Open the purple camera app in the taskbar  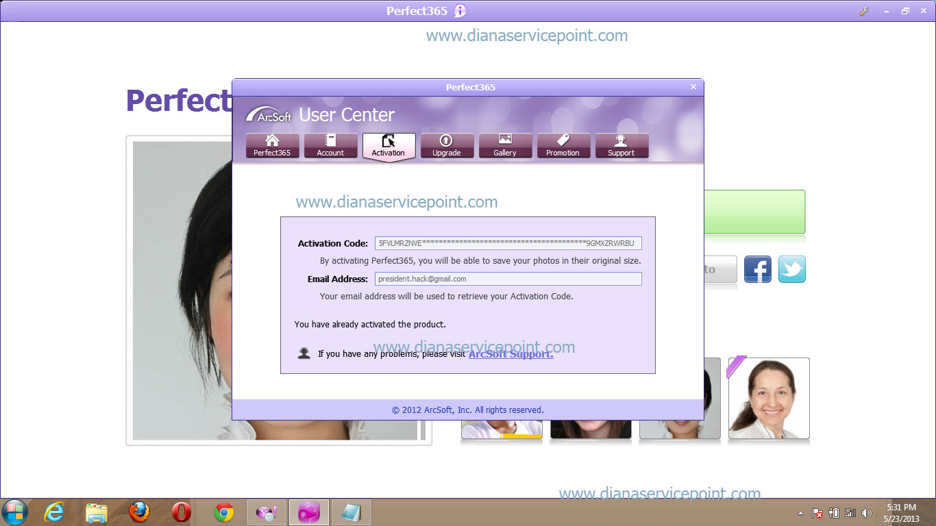267,512
